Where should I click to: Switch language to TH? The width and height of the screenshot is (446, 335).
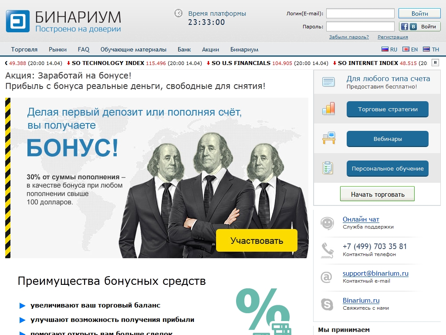click(431, 49)
